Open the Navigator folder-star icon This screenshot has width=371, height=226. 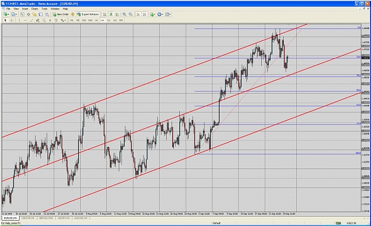pyautogui.click(x=34, y=14)
